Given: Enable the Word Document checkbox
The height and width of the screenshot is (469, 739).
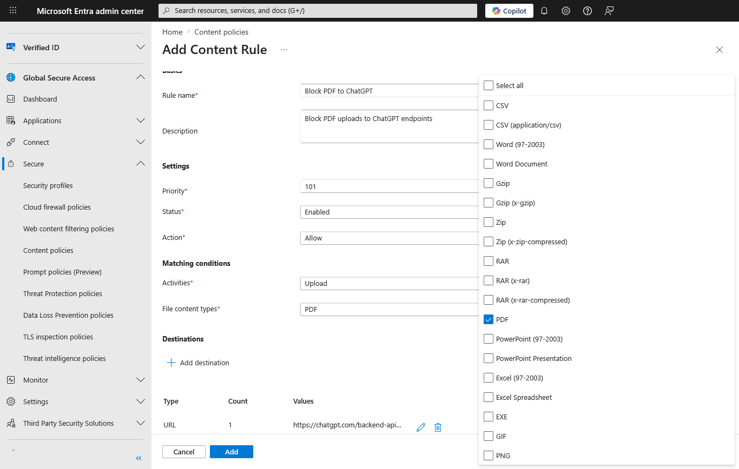Looking at the screenshot, I should coord(489,164).
